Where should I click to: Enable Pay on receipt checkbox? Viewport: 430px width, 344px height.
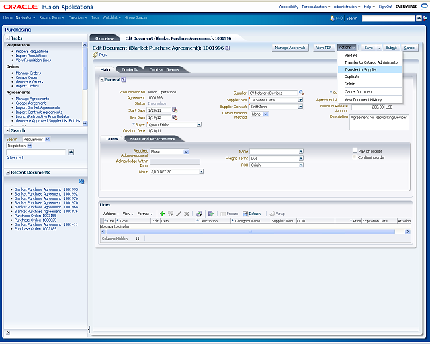click(x=355, y=150)
